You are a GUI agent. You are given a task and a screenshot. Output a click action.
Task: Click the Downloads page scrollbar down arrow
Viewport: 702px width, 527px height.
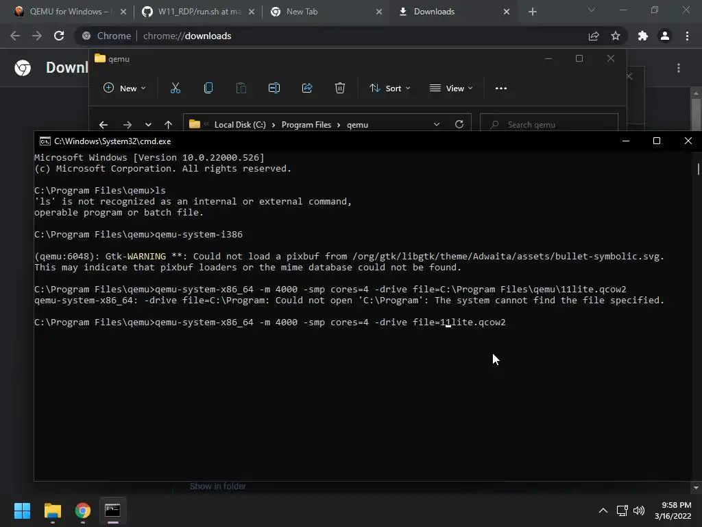pyautogui.click(x=696, y=488)
